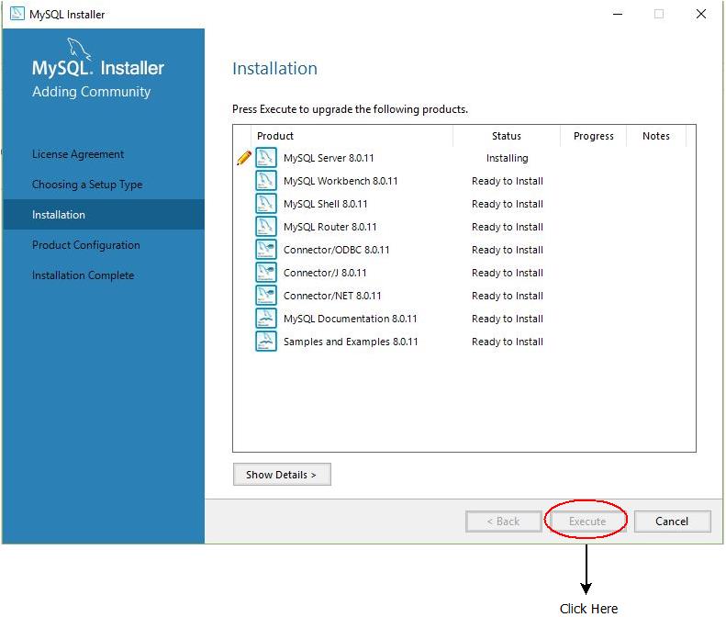Select the Samples and Examples 8.0.11 text
The height and width of the screenshot is (617, 726).
(x=351, y=342)
